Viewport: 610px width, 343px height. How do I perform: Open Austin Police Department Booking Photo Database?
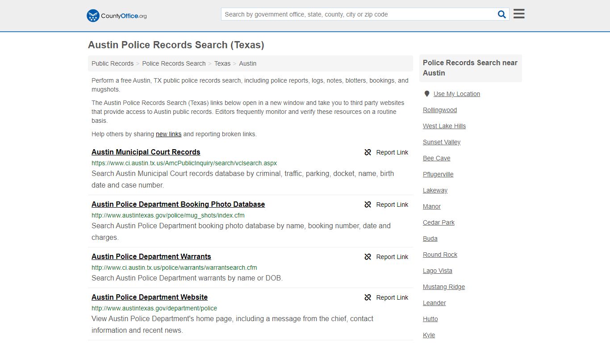[178, 204]
